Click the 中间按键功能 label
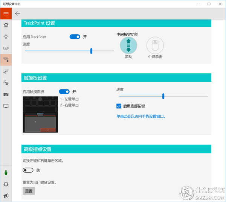226x202 pixels. click(127, 34)
